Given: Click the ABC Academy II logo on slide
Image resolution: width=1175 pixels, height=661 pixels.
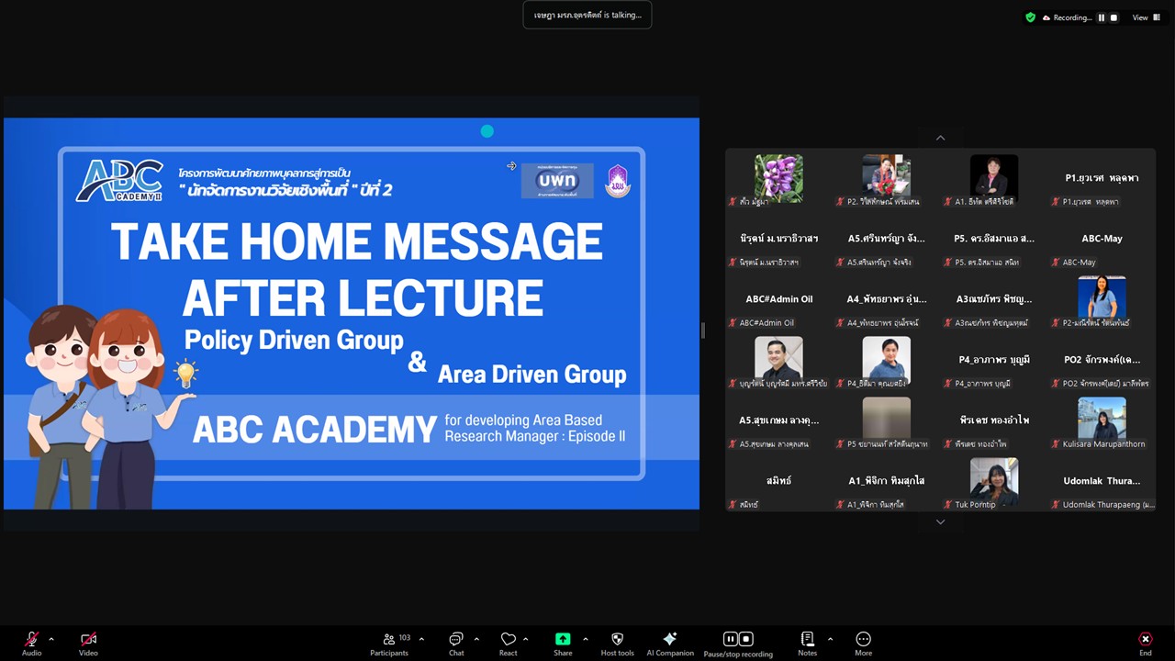Looking at the screenshot, I should (120, 181).
